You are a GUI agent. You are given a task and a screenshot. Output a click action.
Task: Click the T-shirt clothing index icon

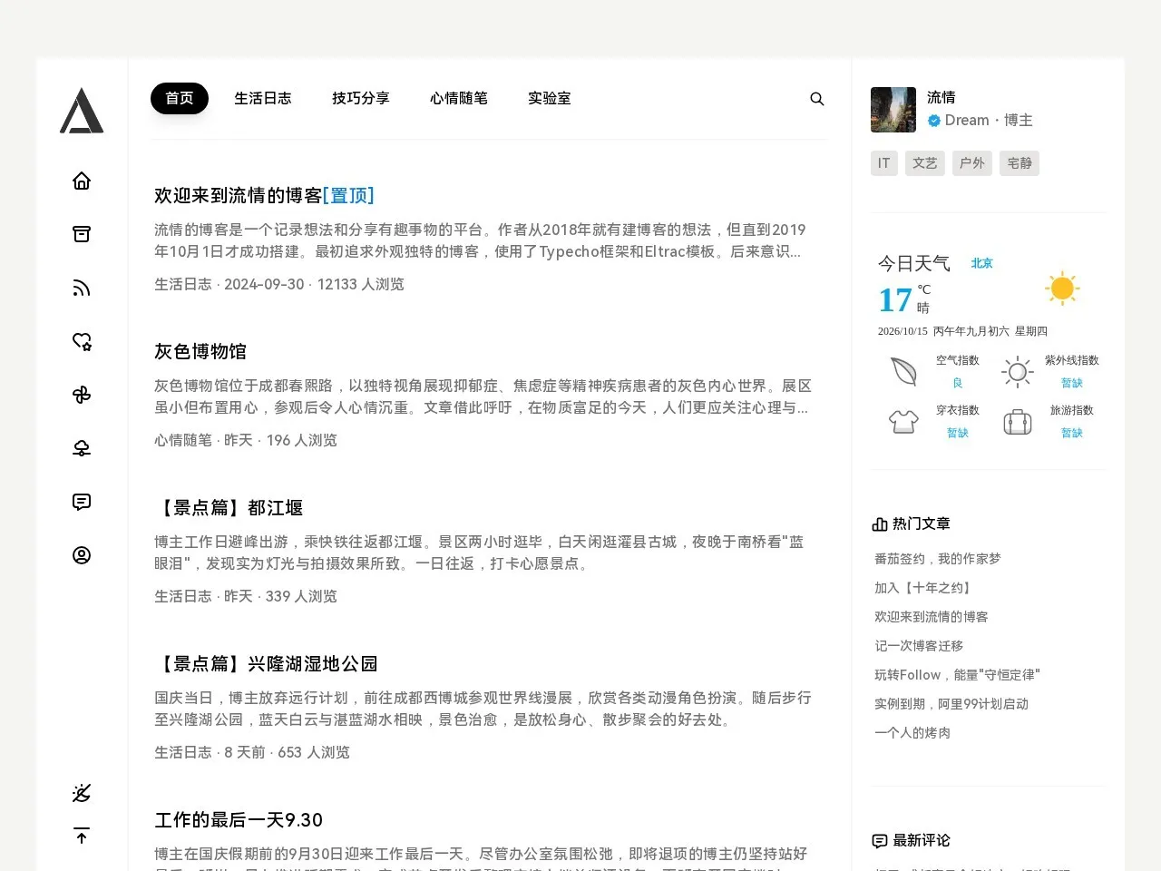(903, 421)
